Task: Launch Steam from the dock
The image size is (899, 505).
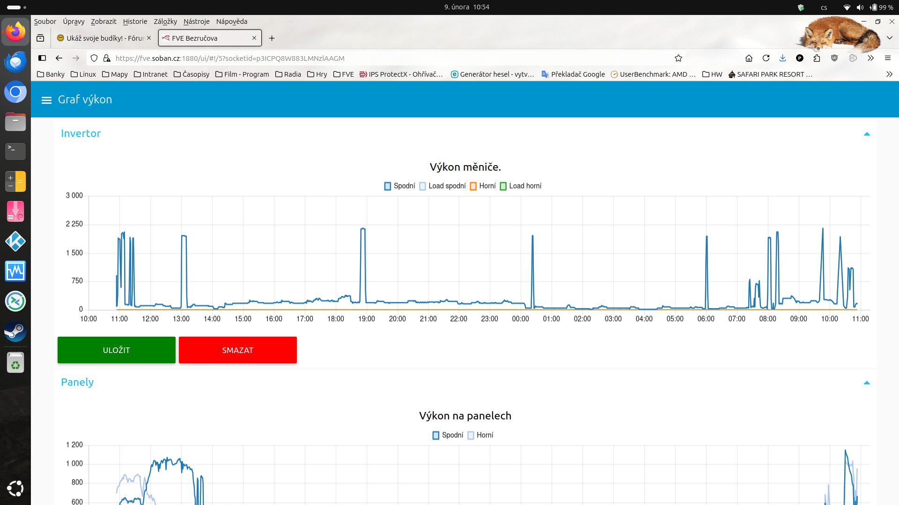Action: click(x=15, y=331)
